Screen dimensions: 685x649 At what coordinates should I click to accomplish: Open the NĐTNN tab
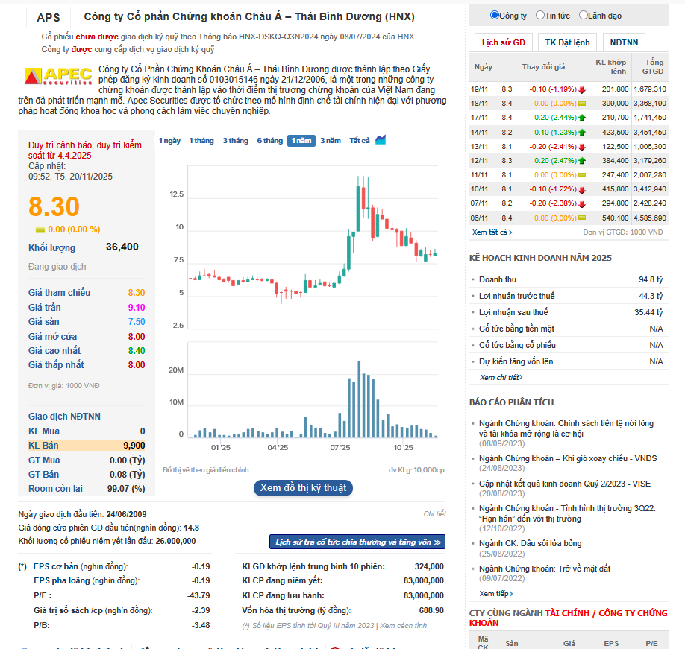pos(624,42)
